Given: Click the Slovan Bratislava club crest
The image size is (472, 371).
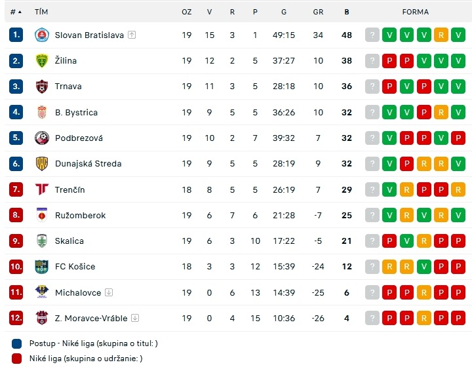Looking at the screenshot, I should point(42,35).
